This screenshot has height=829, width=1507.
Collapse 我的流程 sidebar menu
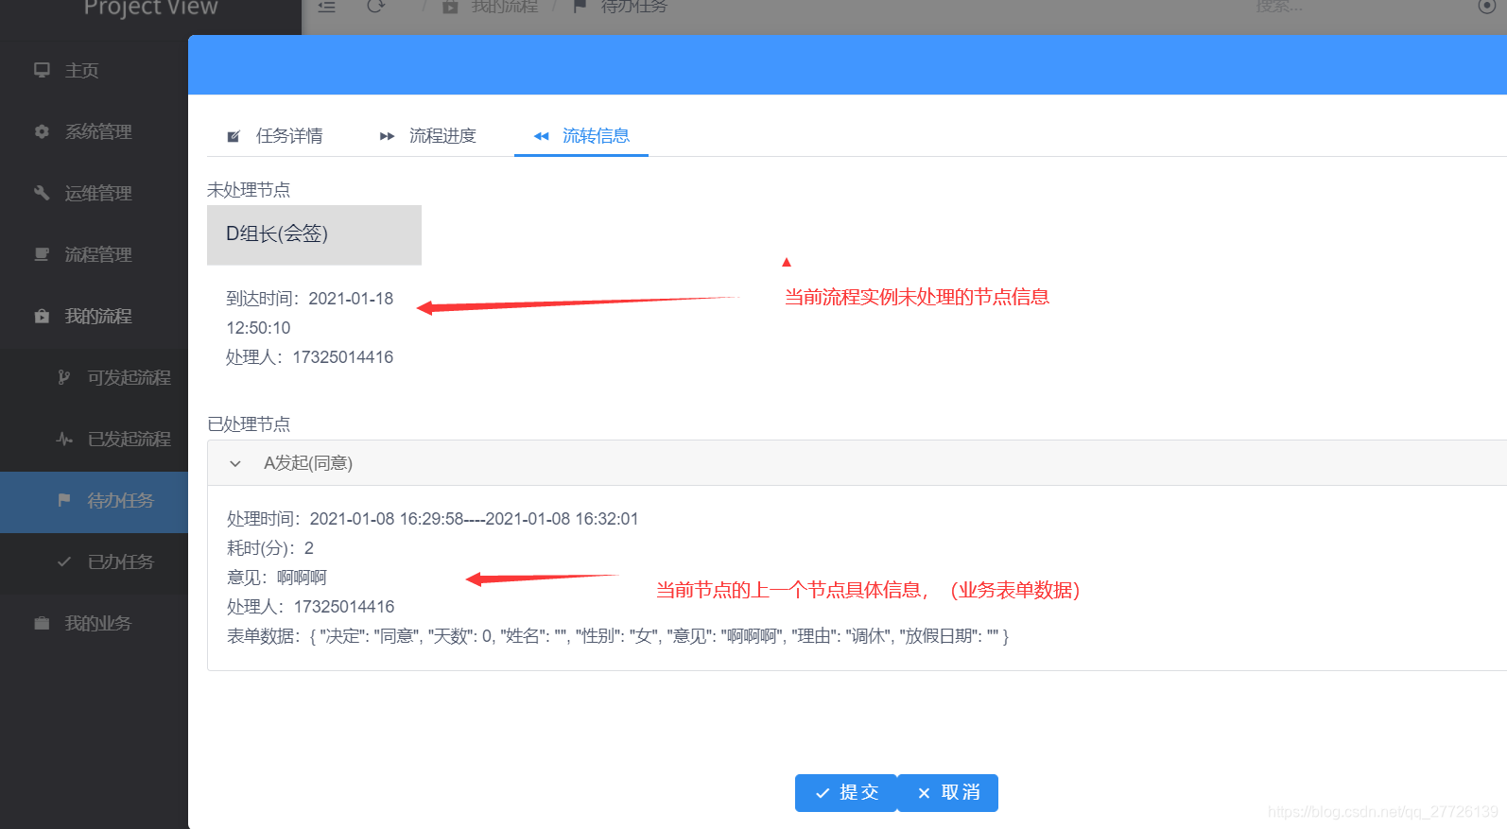(95, 317)
